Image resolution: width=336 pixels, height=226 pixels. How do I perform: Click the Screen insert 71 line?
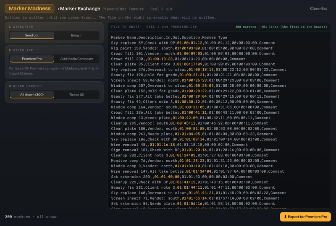pyautogui.click(x=195, y=198)
